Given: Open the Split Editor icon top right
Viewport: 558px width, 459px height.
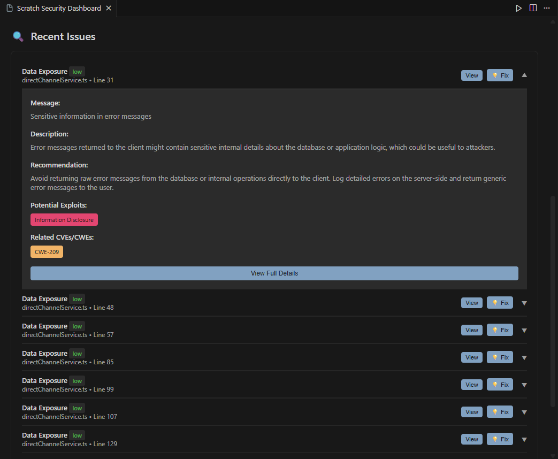Looking at the screenshot, I should (532, 8).
